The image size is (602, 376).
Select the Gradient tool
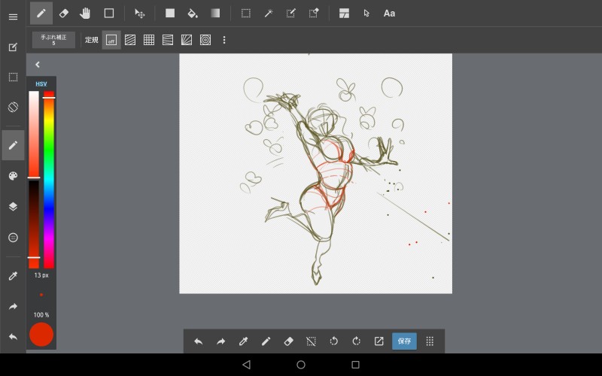pyautogui.click(x=215, y=13)
